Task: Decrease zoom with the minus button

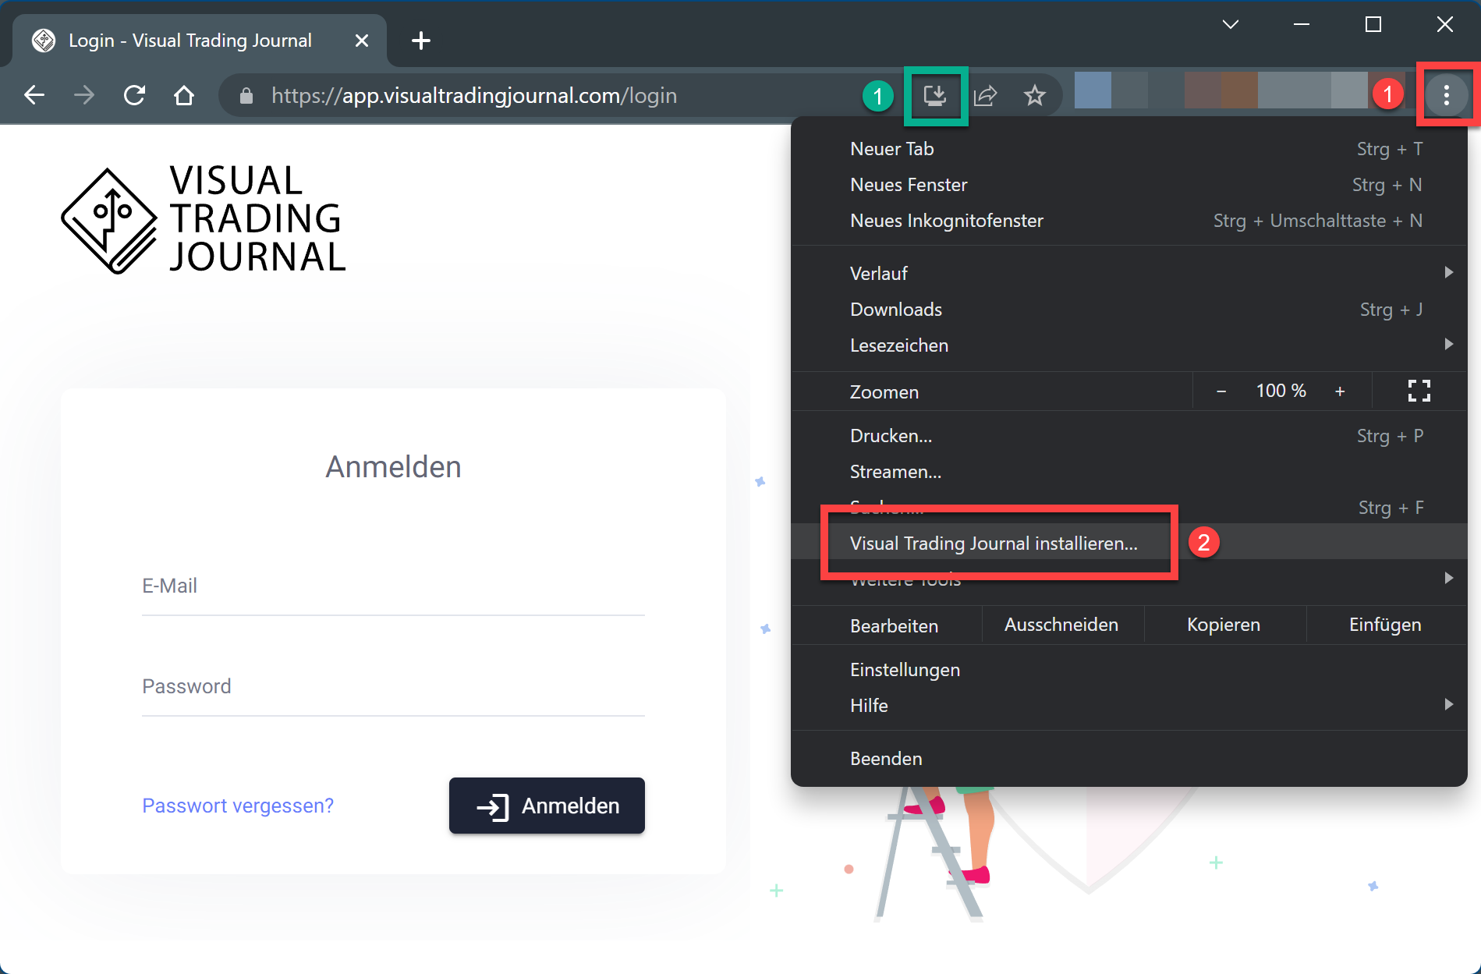Action: [x=1221, y=391]
